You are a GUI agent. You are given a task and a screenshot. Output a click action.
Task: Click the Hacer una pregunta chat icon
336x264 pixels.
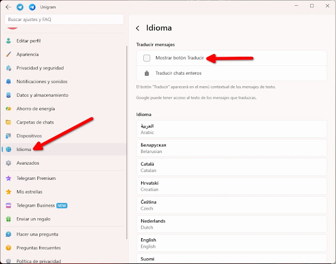pyautogui.click(x=8, y=234)
